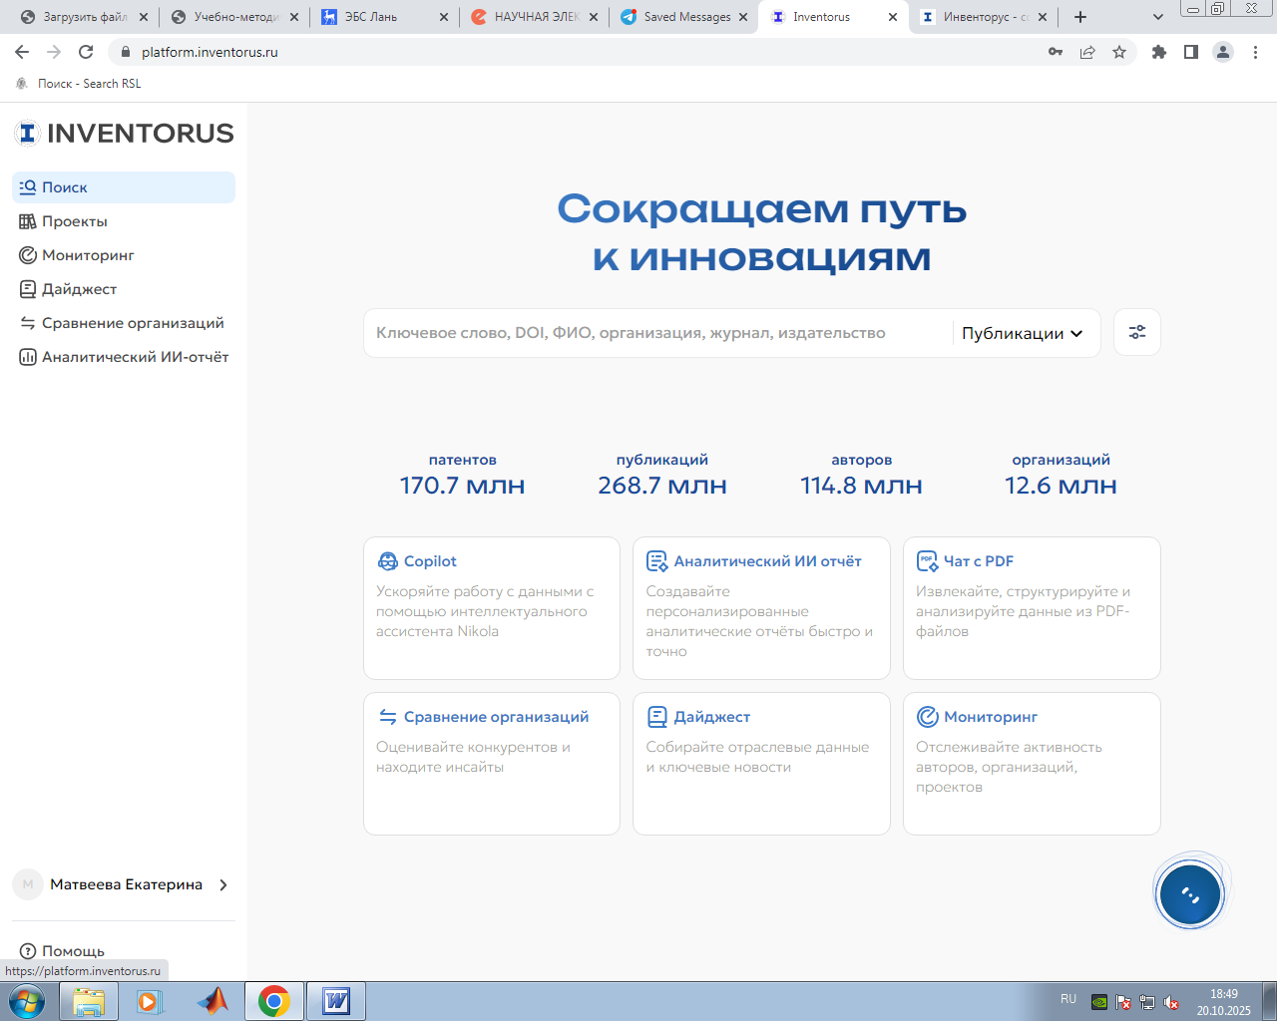Open Chrome extensions puzzle icon
The width and height of the screenshot is (1277, 1021).
[x=1158, y=52]
